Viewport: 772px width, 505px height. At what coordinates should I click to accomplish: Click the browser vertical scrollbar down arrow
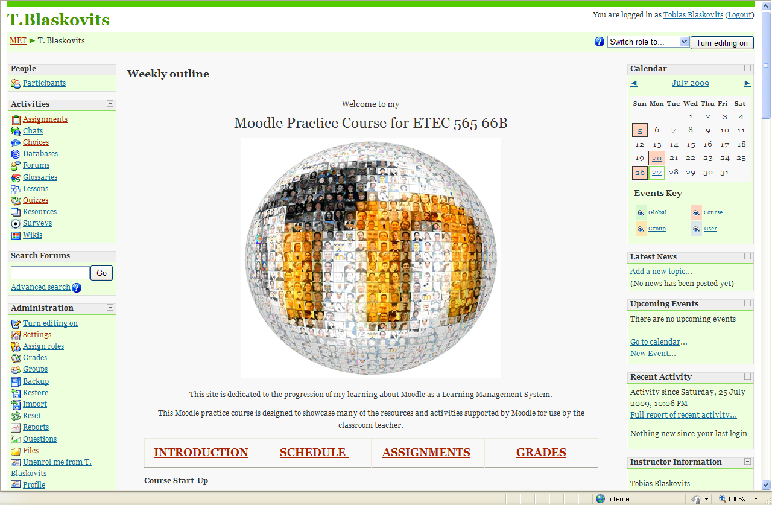coord(767,484)
